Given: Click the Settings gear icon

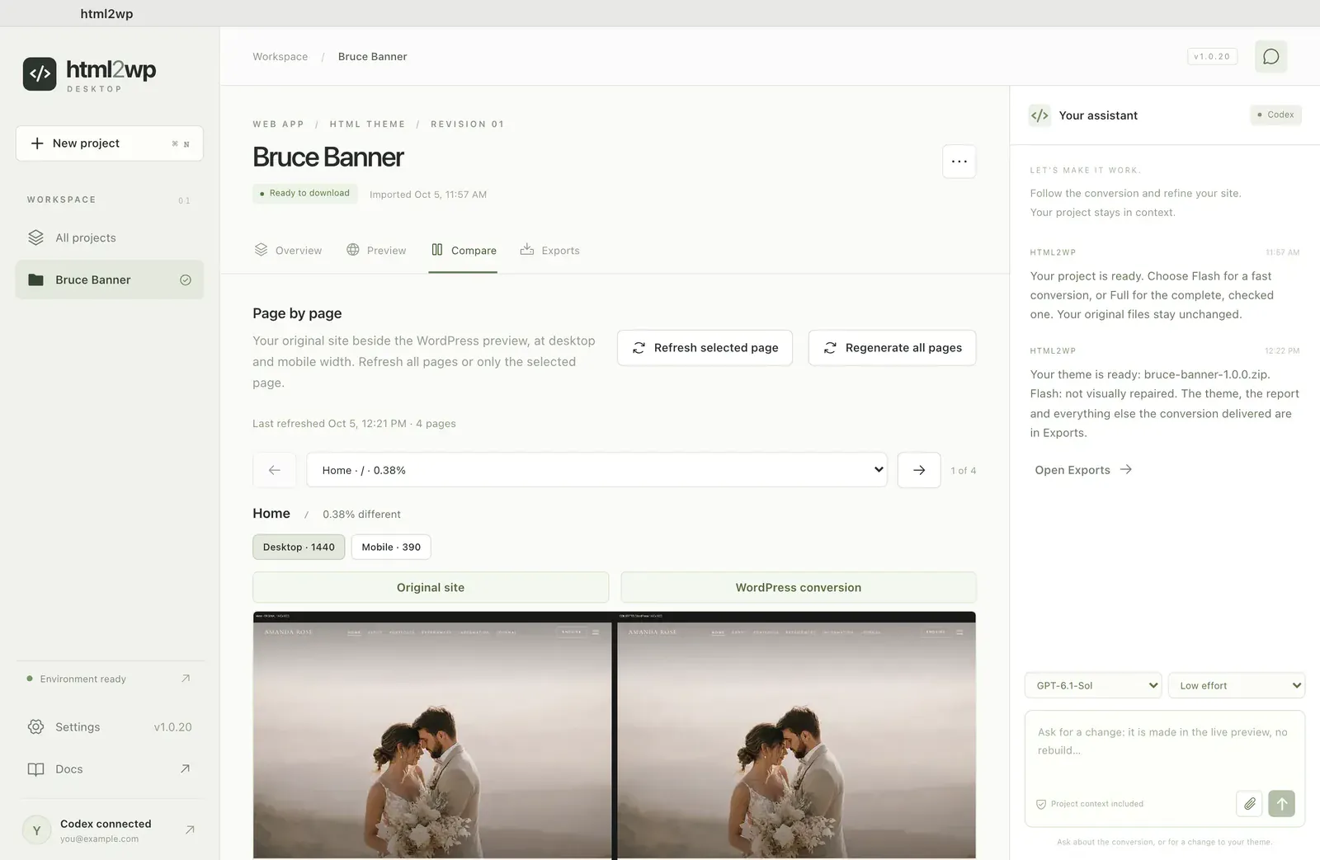Looking at the screenshot, I should [x=35, y=727].
